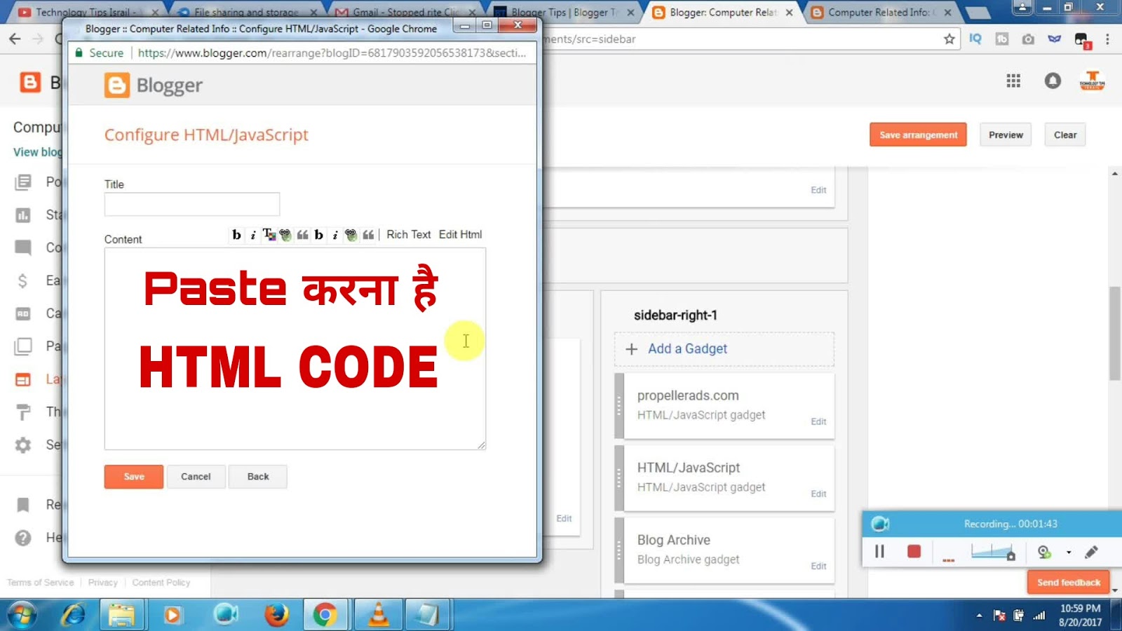
Task: Switch to the Computer Related Info tab
Action: pyautogui.click(x=881, y=12)
